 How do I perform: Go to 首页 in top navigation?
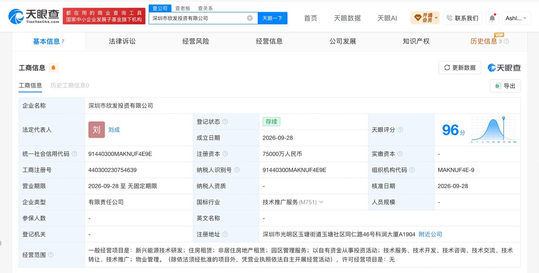[311, 18]
